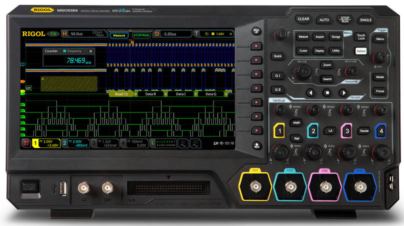Push the Cursor menu key

[x=303, y=51]
